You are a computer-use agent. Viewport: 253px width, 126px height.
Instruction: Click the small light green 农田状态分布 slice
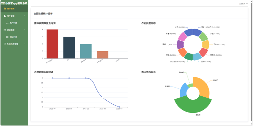coord(191,86)
